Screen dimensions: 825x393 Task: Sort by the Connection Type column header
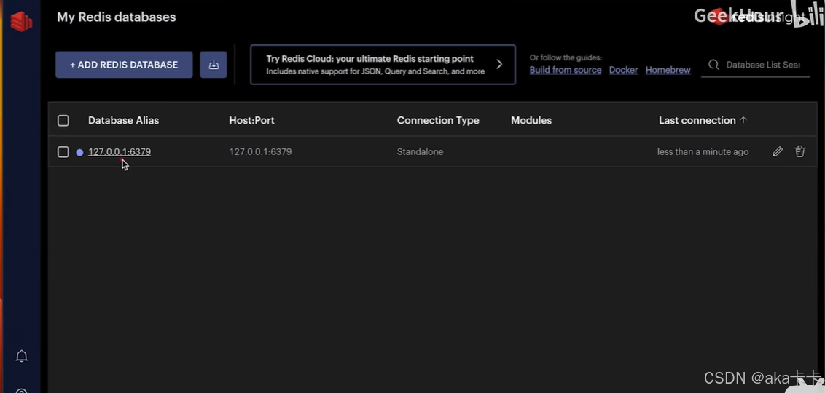pos(438,120)
